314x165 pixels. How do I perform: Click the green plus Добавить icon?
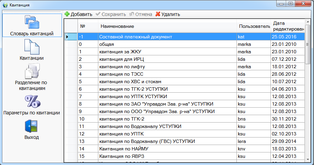click(x=67, y=14)
